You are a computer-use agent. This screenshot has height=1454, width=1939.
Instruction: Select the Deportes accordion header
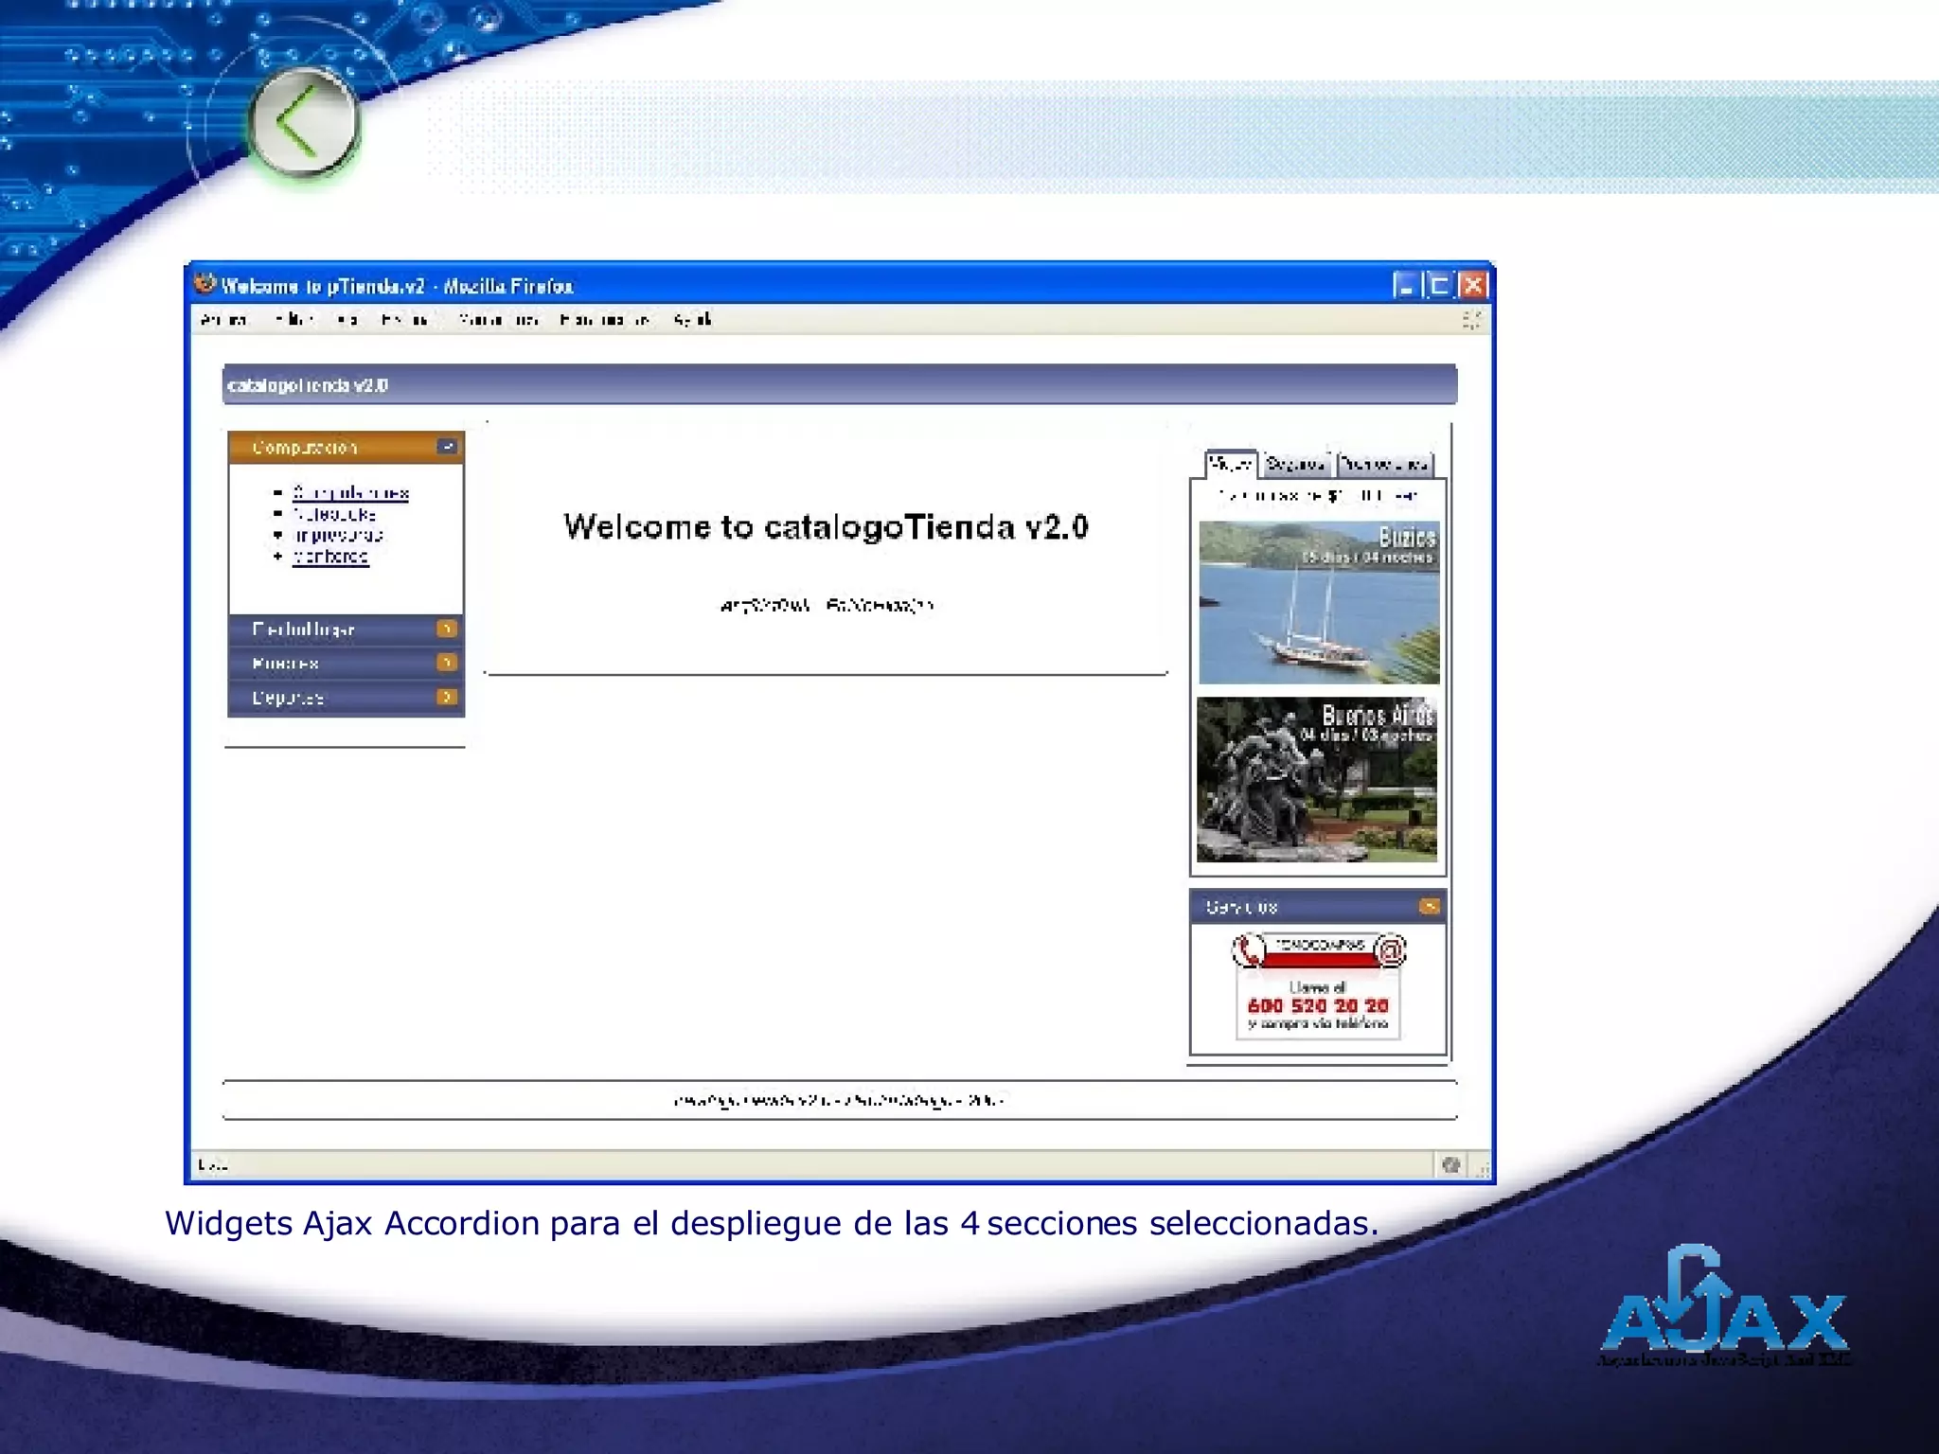(346, 699)
